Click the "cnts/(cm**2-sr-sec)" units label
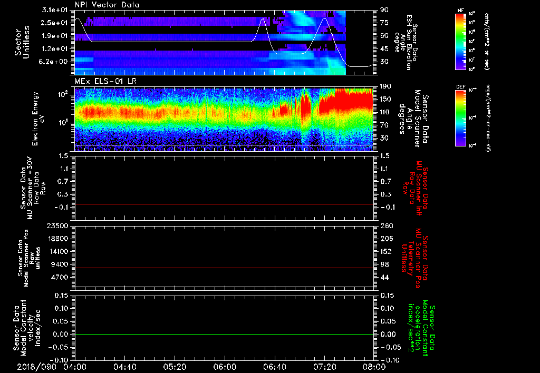Screen dimensions: 540x373 point(487,41)
